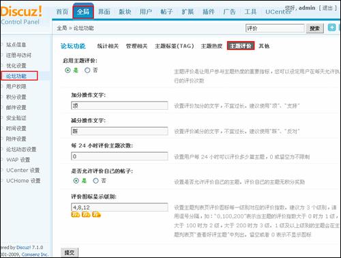Open the 版块 top menu
The width and height of the screenshot is (341, 258).
tap(125, 12)
